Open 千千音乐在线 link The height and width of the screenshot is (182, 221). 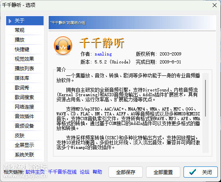(x=62, y=172)
